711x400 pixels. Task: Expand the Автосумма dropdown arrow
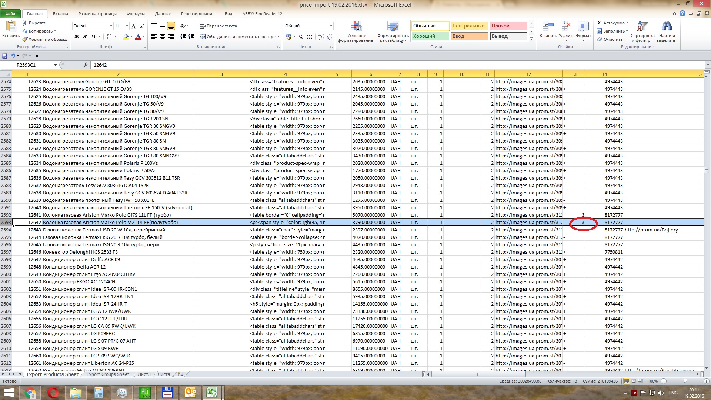click(x=627, y=23)
